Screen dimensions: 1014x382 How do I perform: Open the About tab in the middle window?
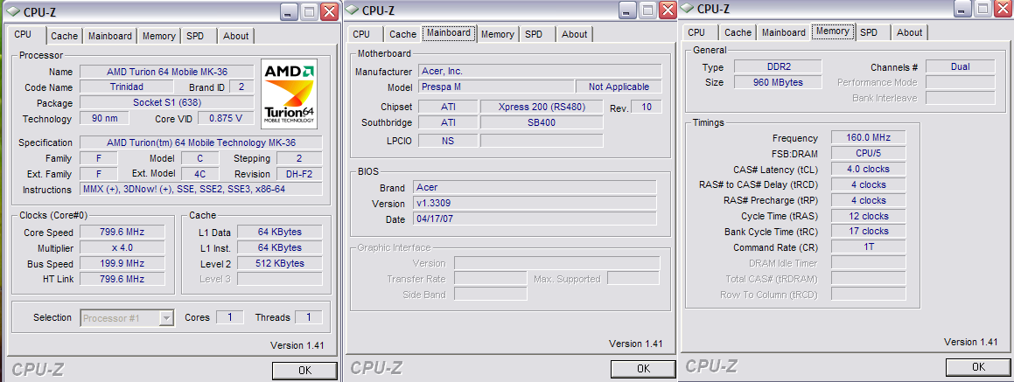574,34
